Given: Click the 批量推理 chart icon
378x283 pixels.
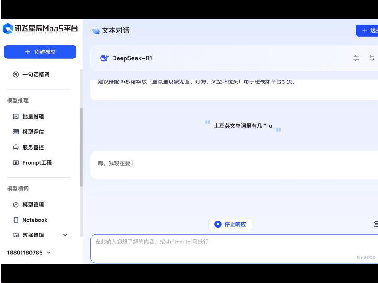Looking at the screenshot, I should click(x=16, y=117).
